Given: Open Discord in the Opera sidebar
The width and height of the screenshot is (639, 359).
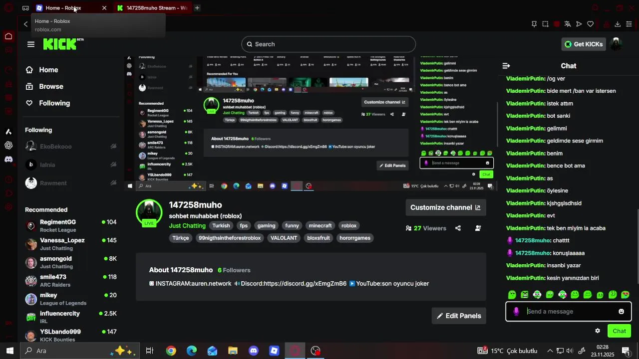Looking at the screenshot, I should coord(8,159).
